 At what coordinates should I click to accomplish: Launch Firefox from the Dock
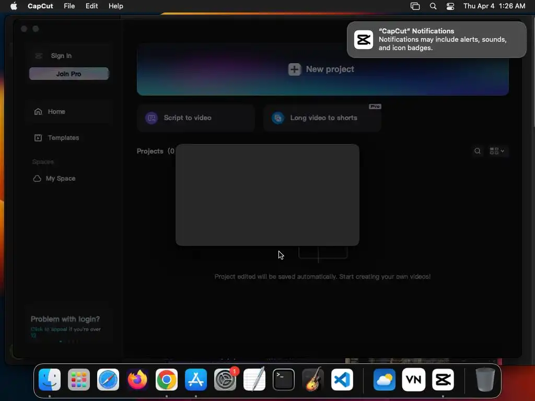coord(137,380)
